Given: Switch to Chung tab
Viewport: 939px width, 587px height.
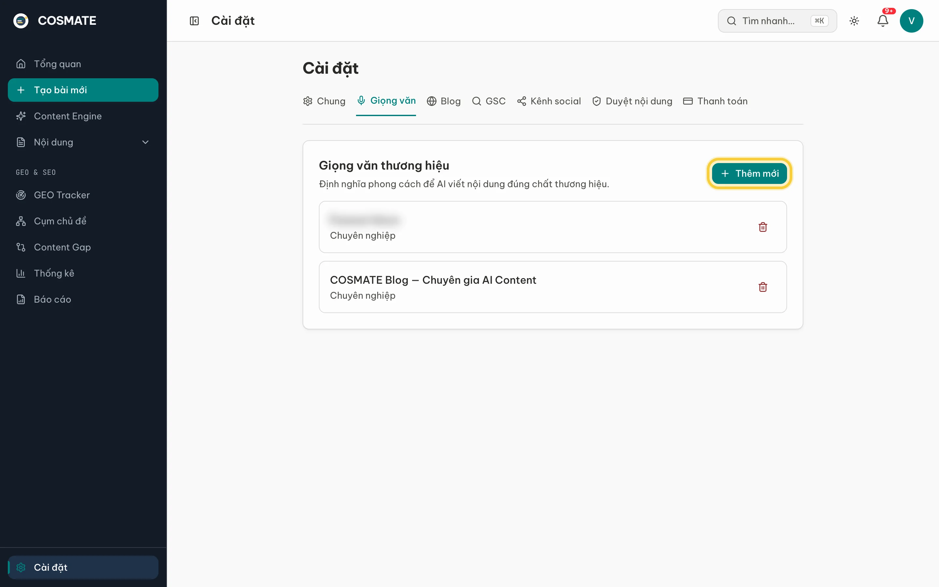Looking at the screenshot, I should 324,101.
